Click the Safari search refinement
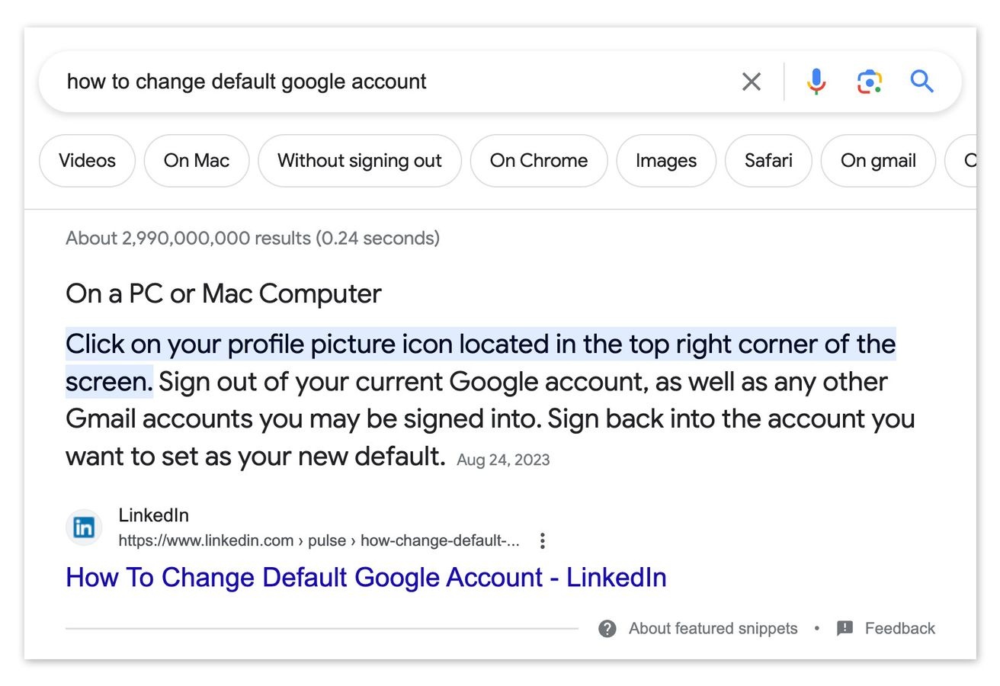Viewport: 1000px width, 686px height. (768, 160)
